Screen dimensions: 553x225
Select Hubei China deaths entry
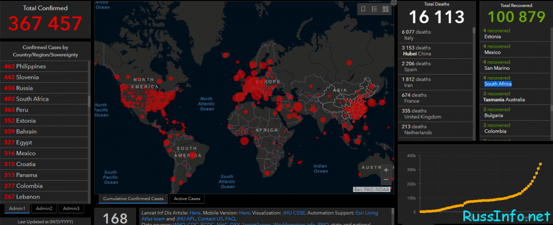coord(435,51)
